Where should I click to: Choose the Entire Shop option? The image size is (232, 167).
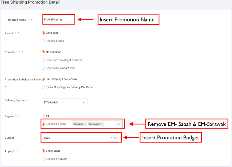point(43,151)
